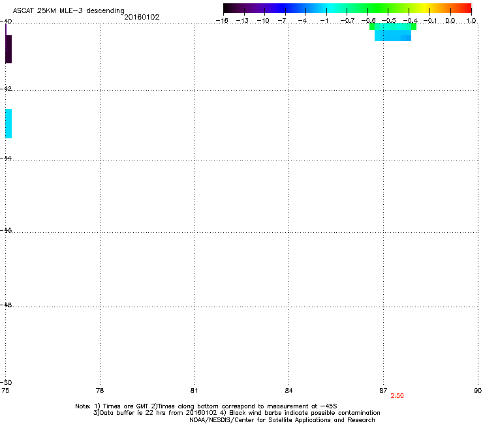This screenshot has width=483, height=424.
Task: Click the -1 color scale label
Action: [324, 21]
